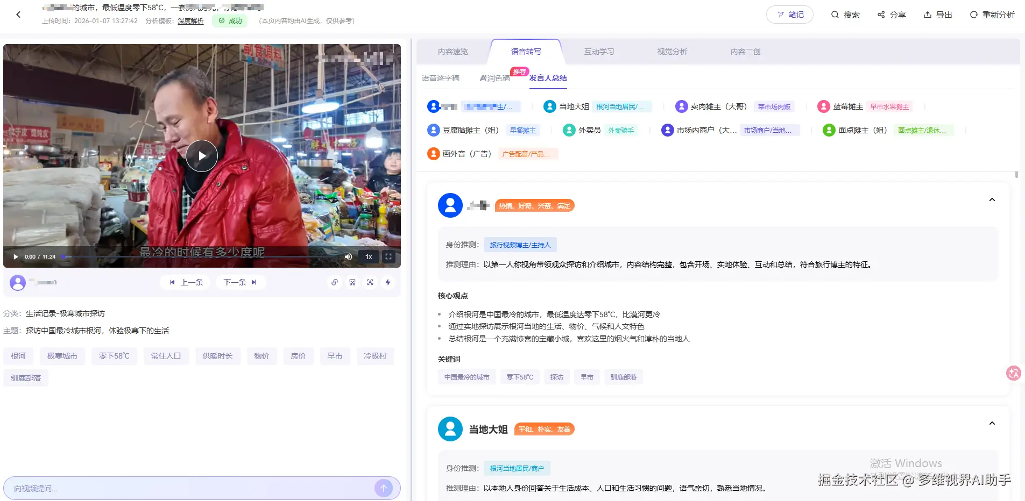Collapse the first speaker's summary section
1025x501 pixels.
pyautogui.click(x=992, y=199)
